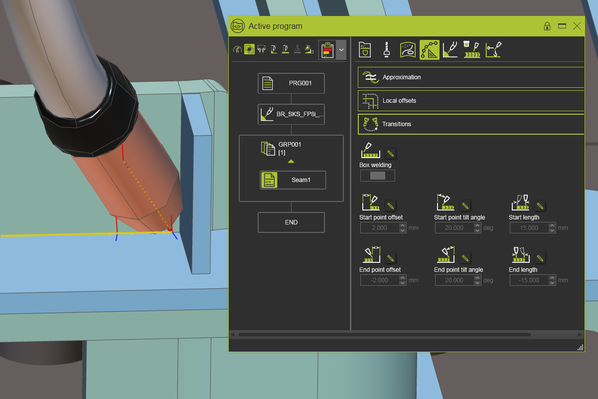Edit End length using its pencil icon
This screenshot has width=598, height=399.
540,258
